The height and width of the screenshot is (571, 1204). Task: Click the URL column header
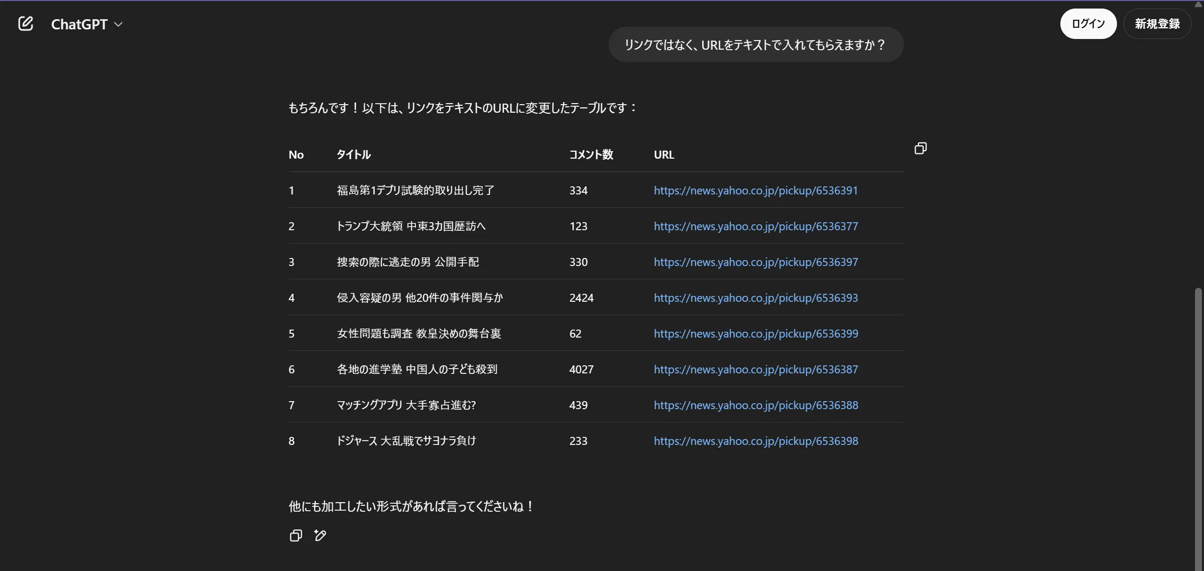[x=664, y=154]
